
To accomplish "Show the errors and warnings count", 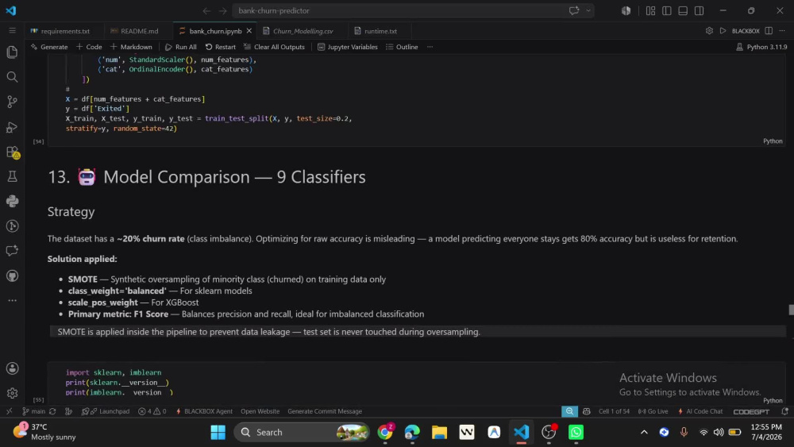I will tap(152, 411).
